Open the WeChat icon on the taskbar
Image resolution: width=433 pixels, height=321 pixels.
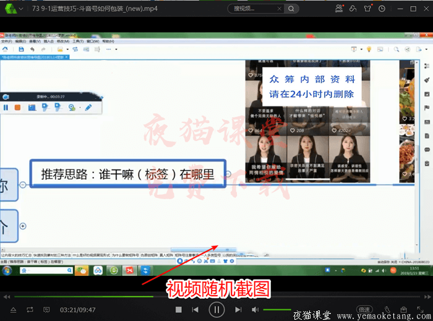[82, 270]
